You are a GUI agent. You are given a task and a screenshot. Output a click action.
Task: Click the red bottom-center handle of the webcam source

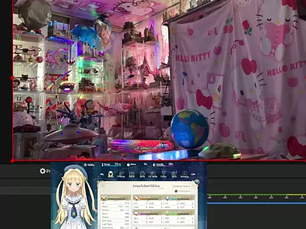coord(159,160)
